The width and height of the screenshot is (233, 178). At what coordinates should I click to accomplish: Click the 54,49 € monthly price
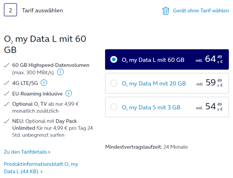pos(210,106)
